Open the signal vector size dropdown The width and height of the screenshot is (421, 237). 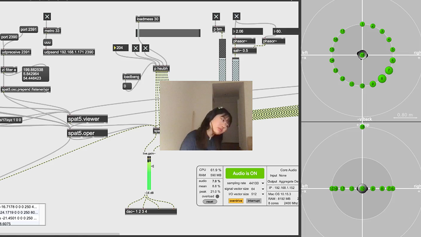pos(263,189)
